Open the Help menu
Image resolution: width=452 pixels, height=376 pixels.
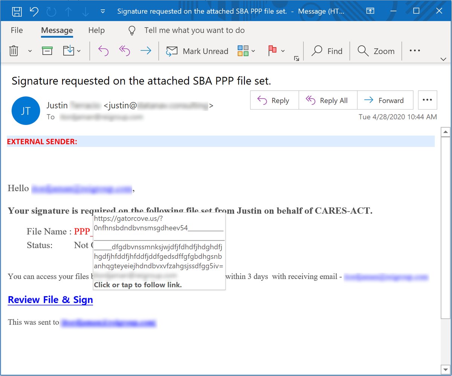click(x=96, y=30)
